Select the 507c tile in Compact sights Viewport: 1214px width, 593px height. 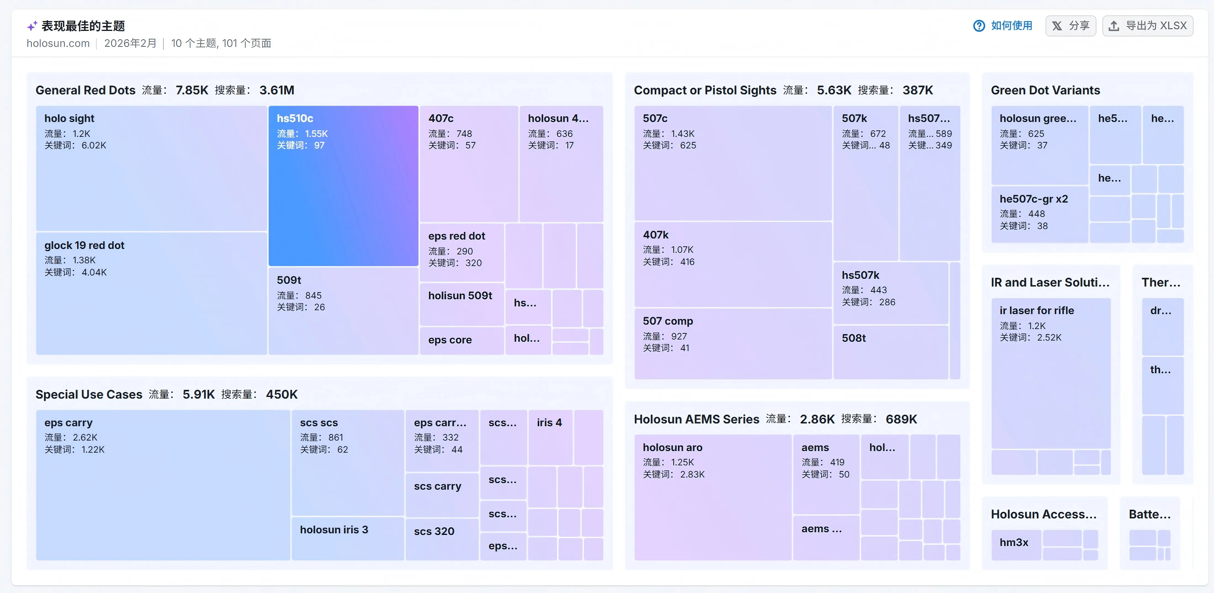tap(733, 163)
